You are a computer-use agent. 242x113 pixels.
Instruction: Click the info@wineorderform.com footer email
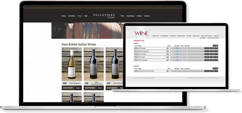click(148, 78)
